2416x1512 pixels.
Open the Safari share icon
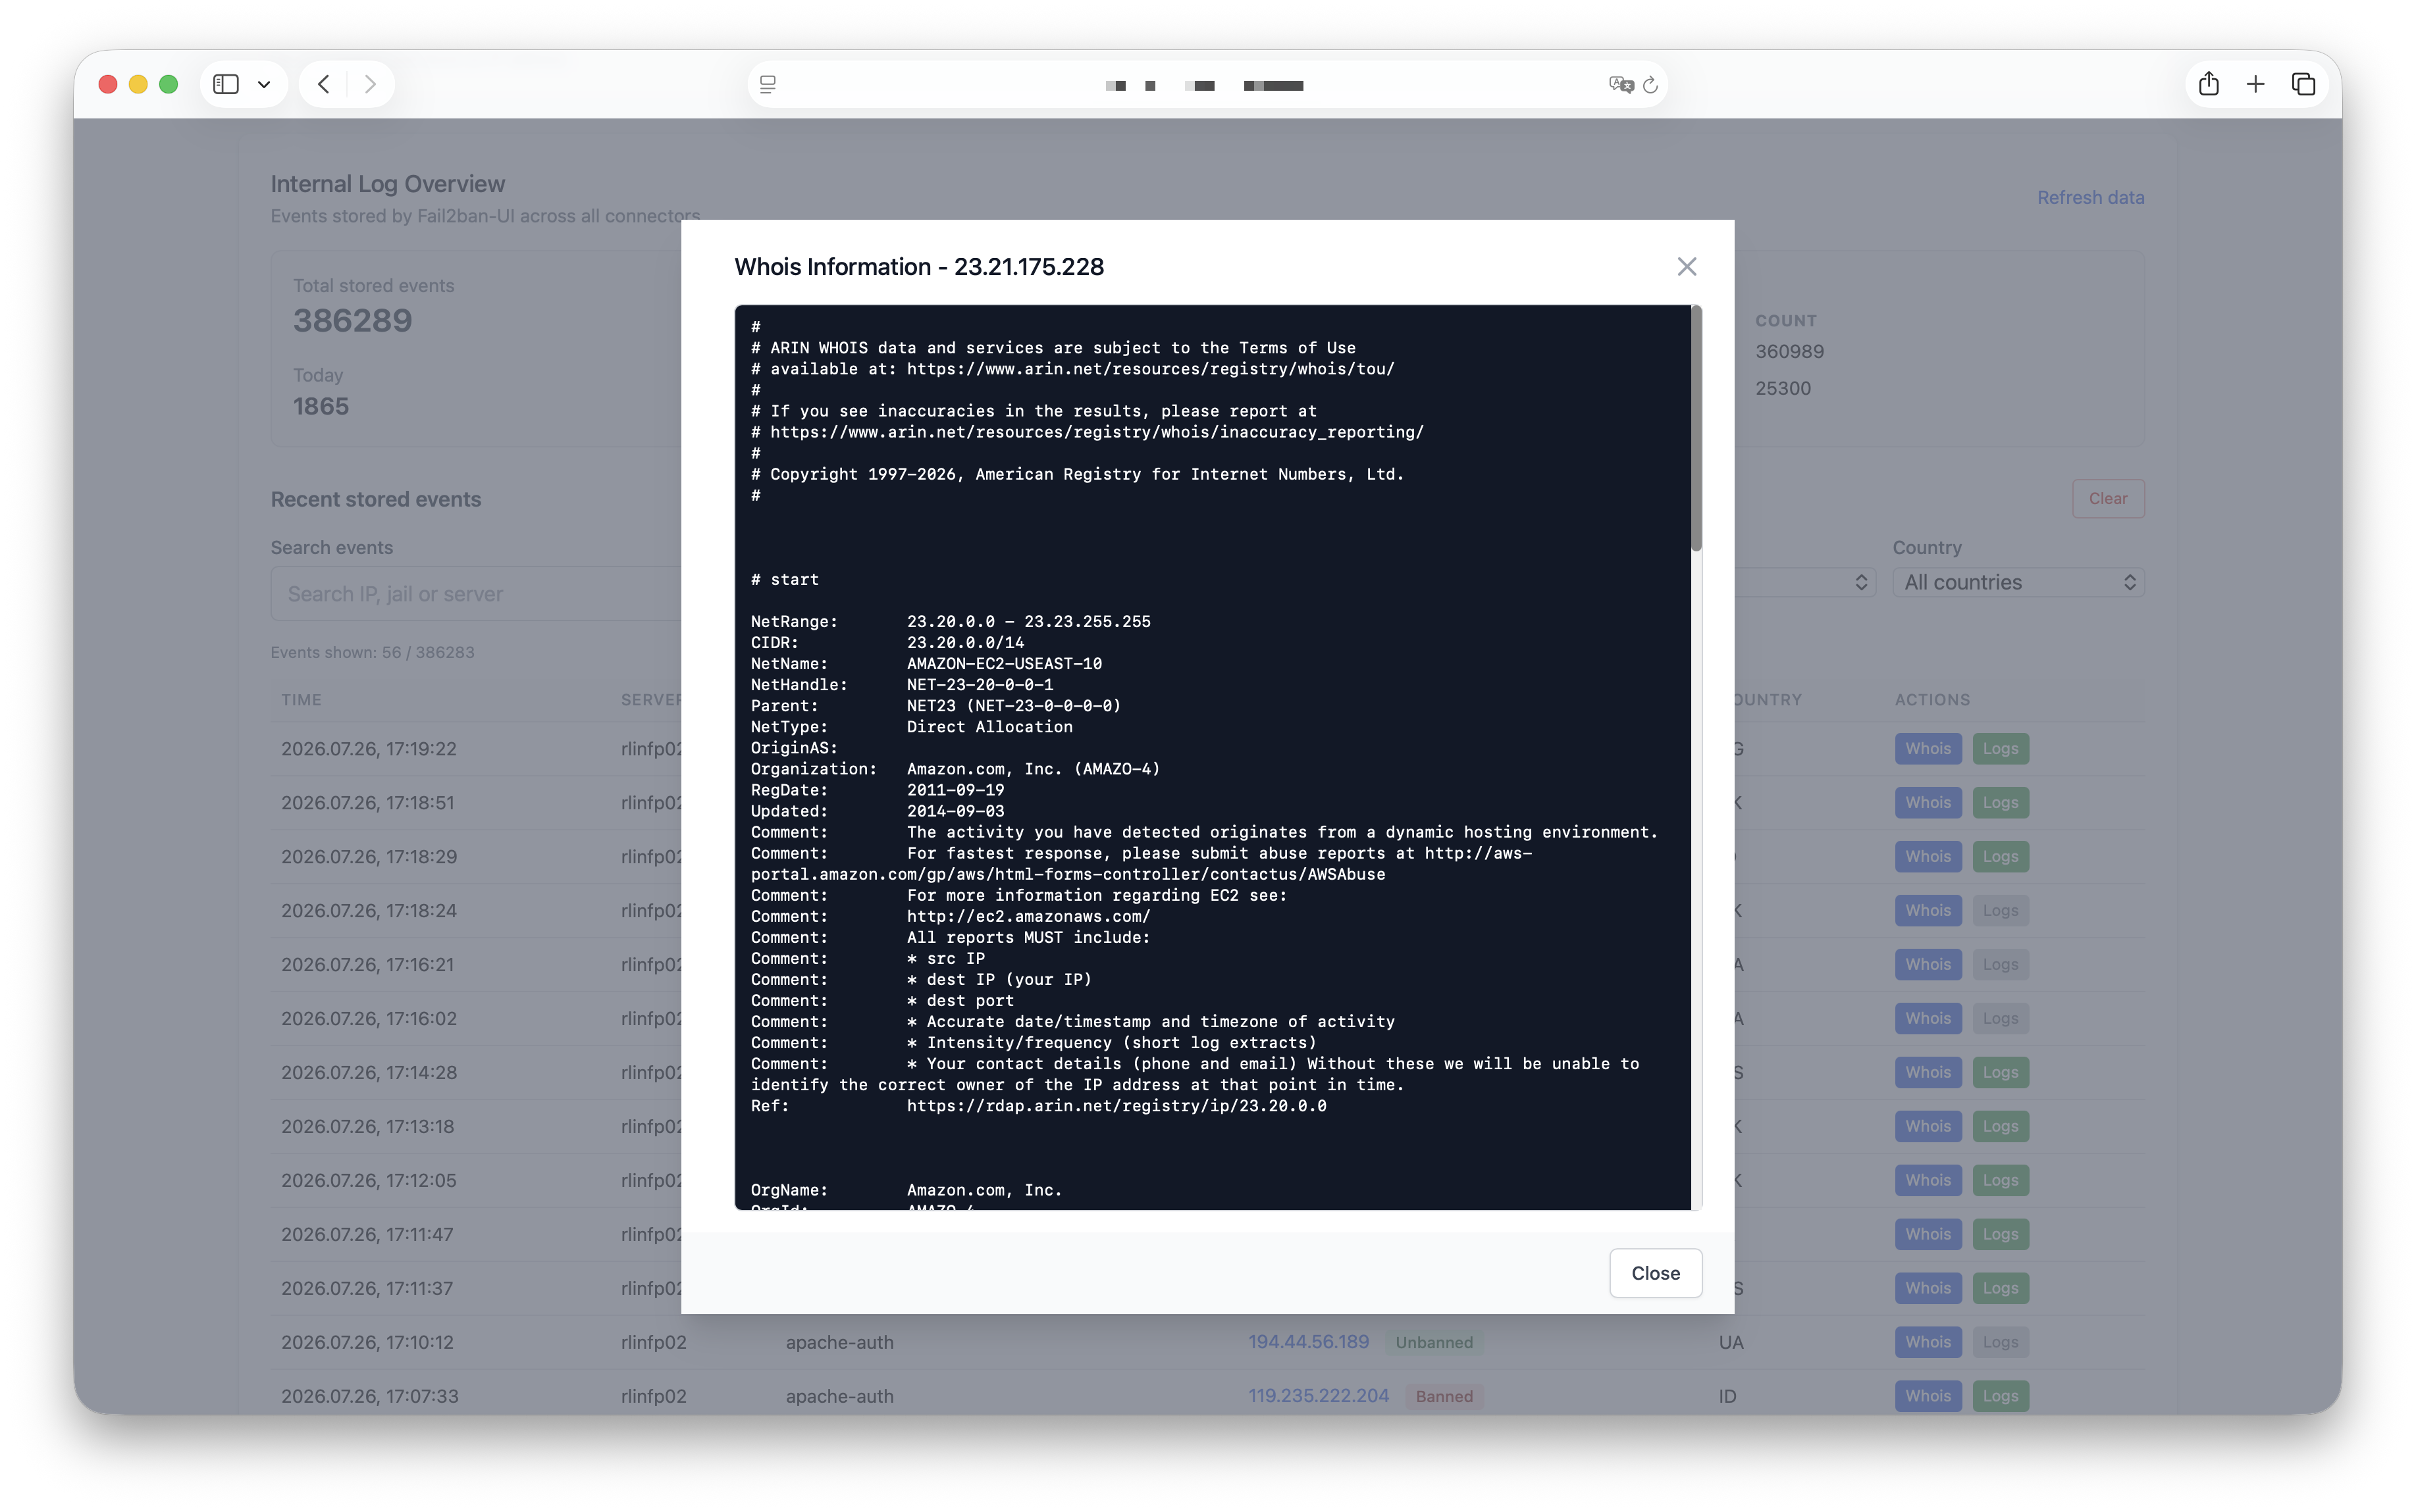(x=2209, y=84)
